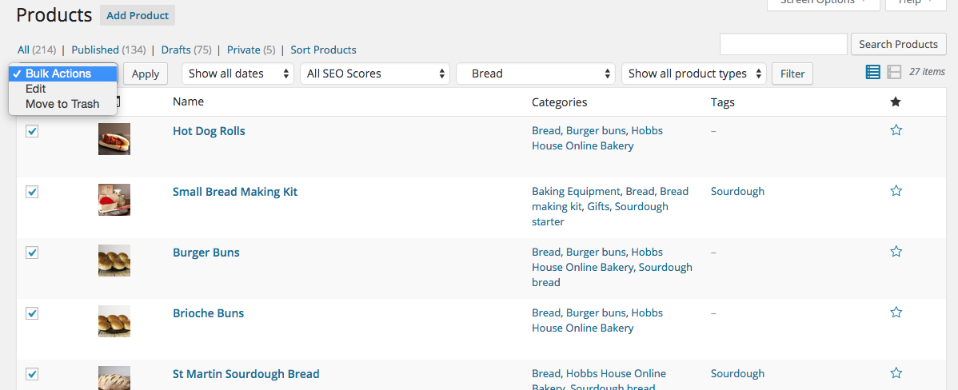Toggle featured star for Brioche Buns
This screenshot has width=958, height=390.
coord(896,312)
